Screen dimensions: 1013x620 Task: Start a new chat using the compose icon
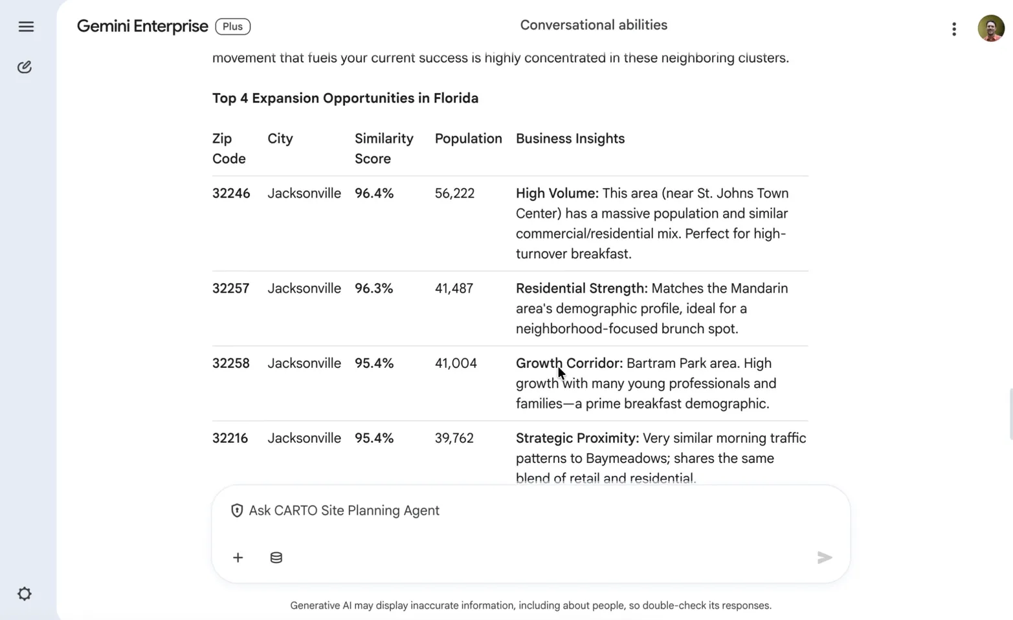24,67
